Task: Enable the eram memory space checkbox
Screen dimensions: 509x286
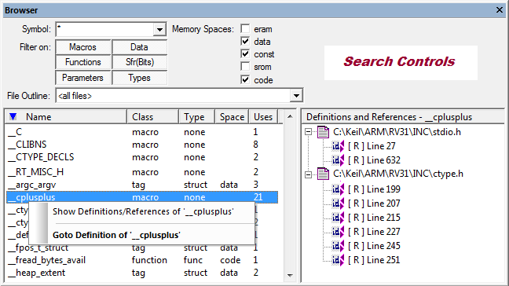Action: pyautogui.click(x=245, y=29)
